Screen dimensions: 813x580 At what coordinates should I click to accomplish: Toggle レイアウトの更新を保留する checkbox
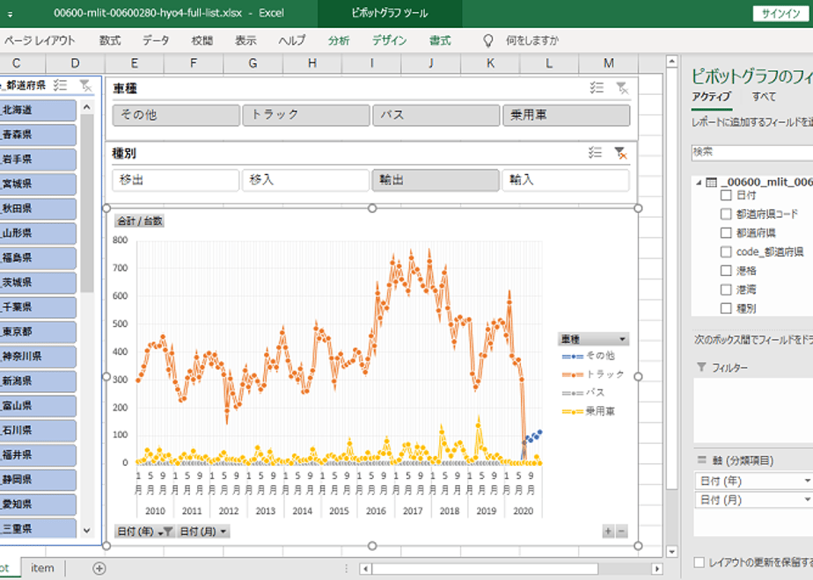click(x=699, y=562)
